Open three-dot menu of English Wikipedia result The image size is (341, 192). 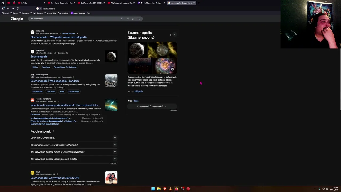pos(70,53)
